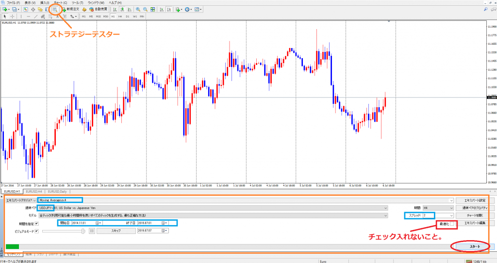Open the ツール (T) menu
Image resolution: width=497 pixels, height=263 pixels.
pos(77,2)
